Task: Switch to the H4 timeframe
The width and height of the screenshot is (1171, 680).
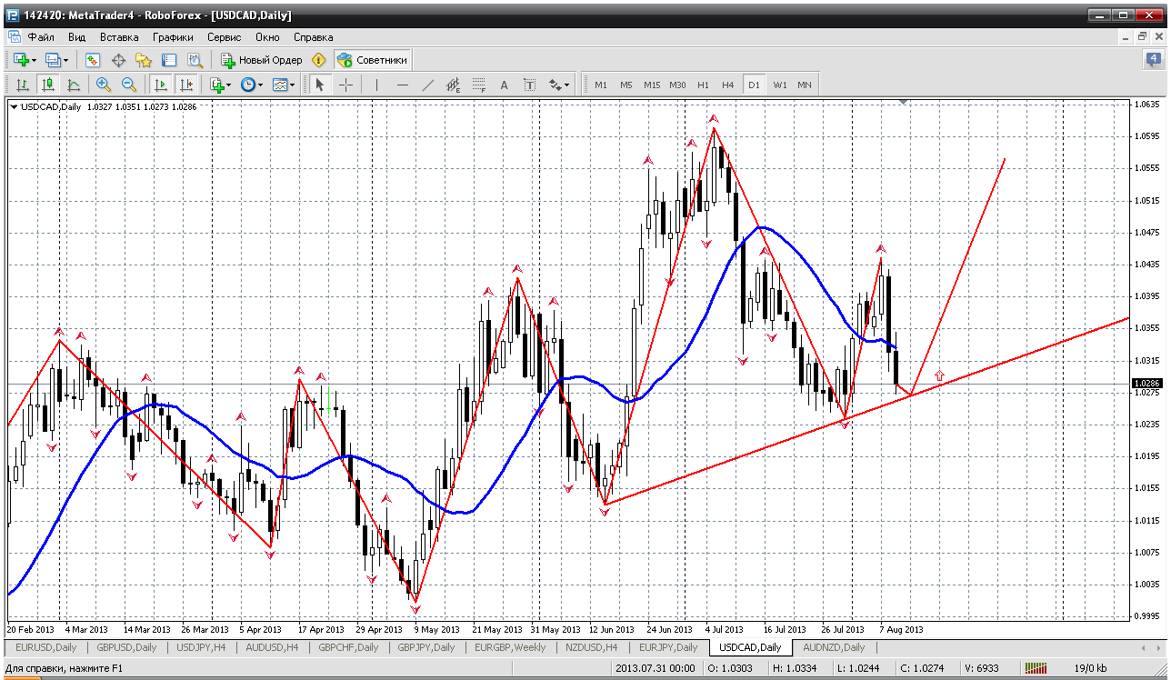Action: click(x=728, y=85)
